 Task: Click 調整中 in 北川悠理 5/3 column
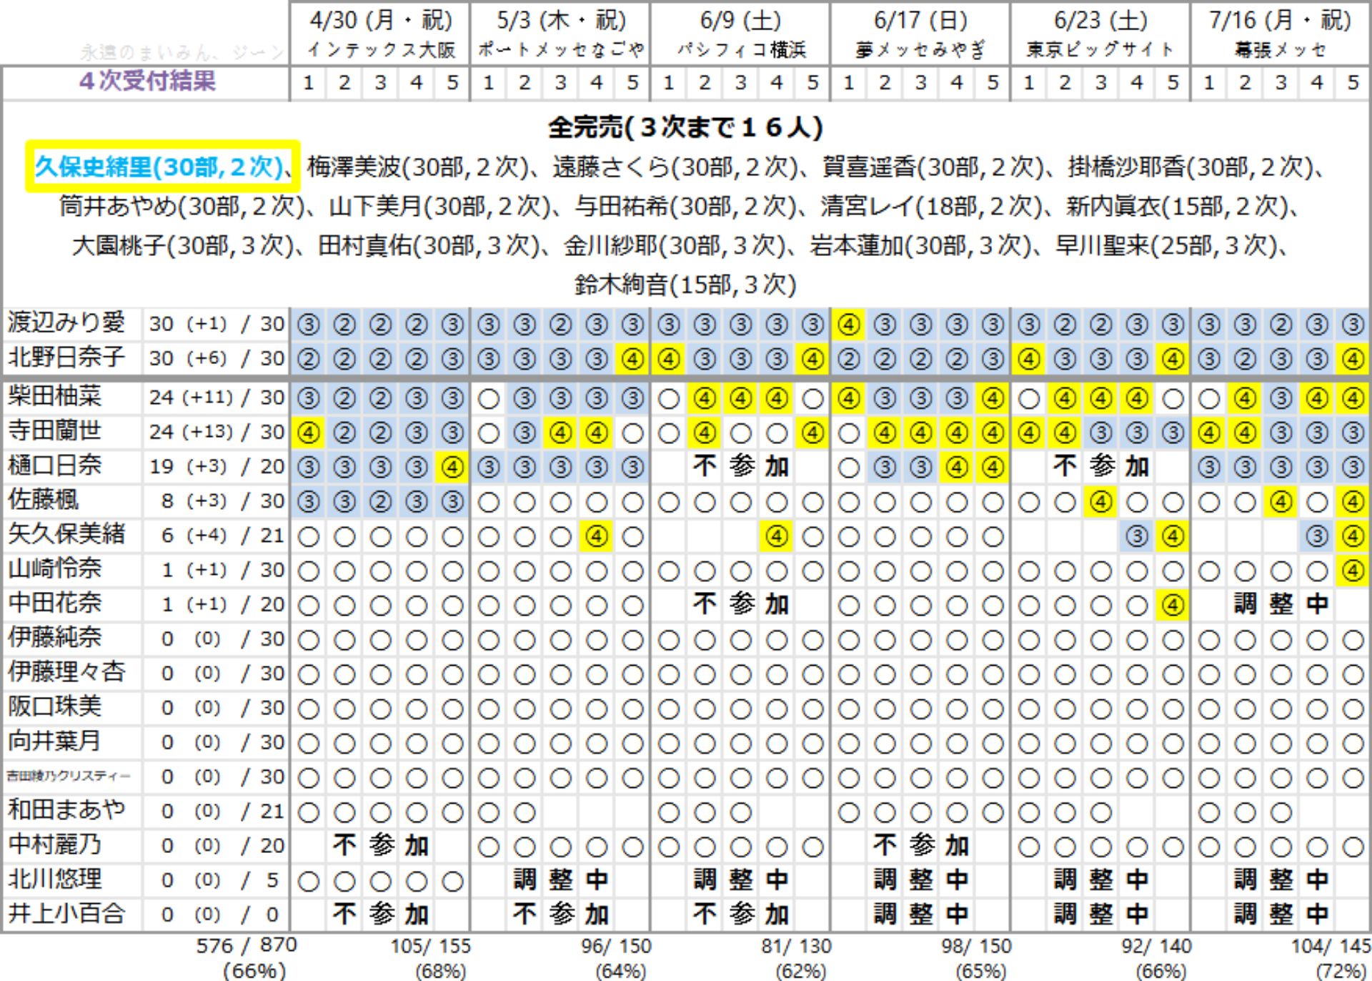coord(560,880)
